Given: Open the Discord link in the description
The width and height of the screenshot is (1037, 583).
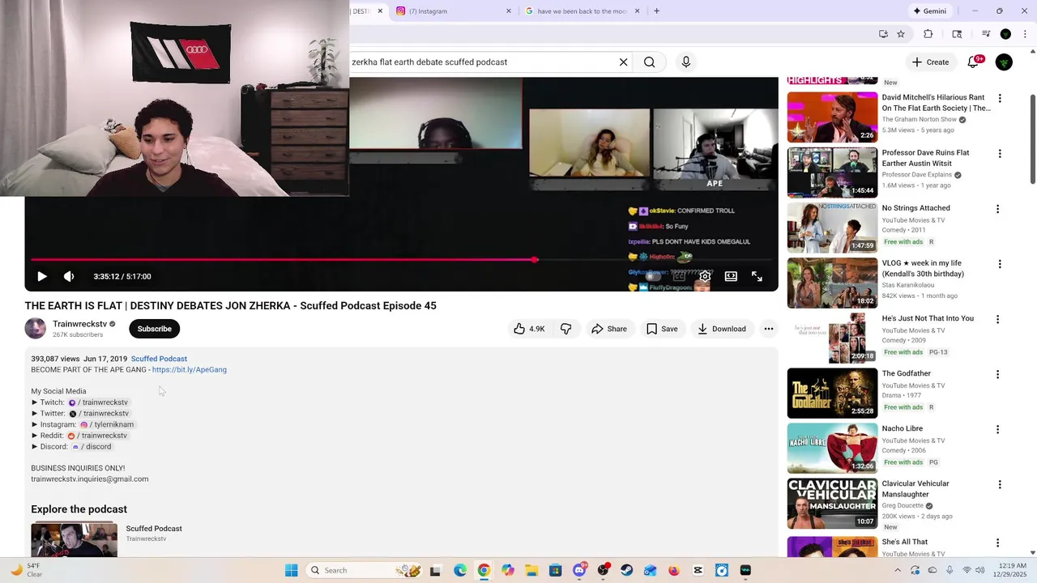Looking at the screenshot, I should tap(92, 447).
